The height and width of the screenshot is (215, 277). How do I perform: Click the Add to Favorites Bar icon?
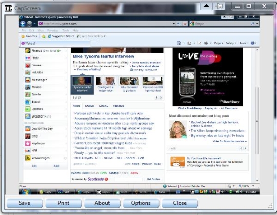pyautogui.click(x=44, y=36)
